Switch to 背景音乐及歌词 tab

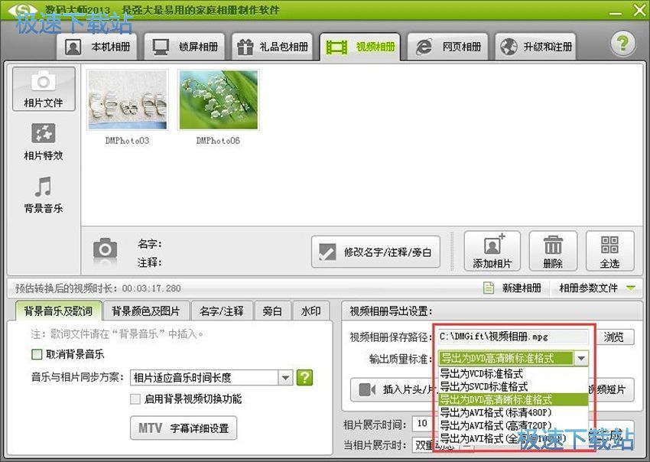pyautogui.click(x=58, y=311)
